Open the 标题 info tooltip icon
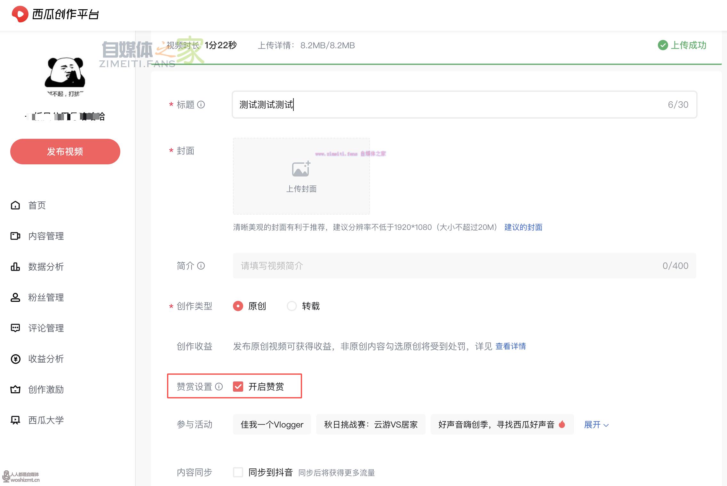The height and width of the screenshot is (486, 727). (201, 105)
